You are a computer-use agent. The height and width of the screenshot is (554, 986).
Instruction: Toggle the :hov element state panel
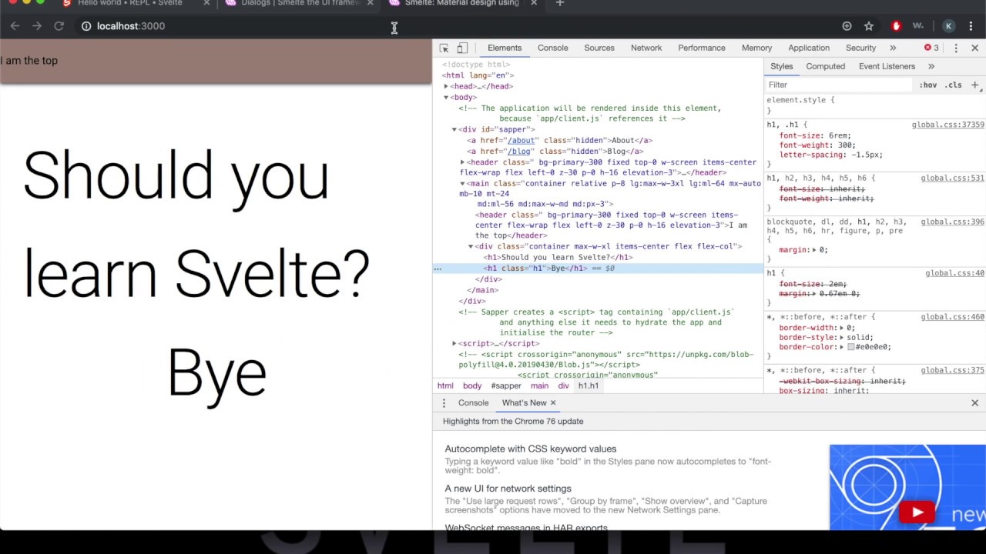pyautogui.click(x=927, y=85)
